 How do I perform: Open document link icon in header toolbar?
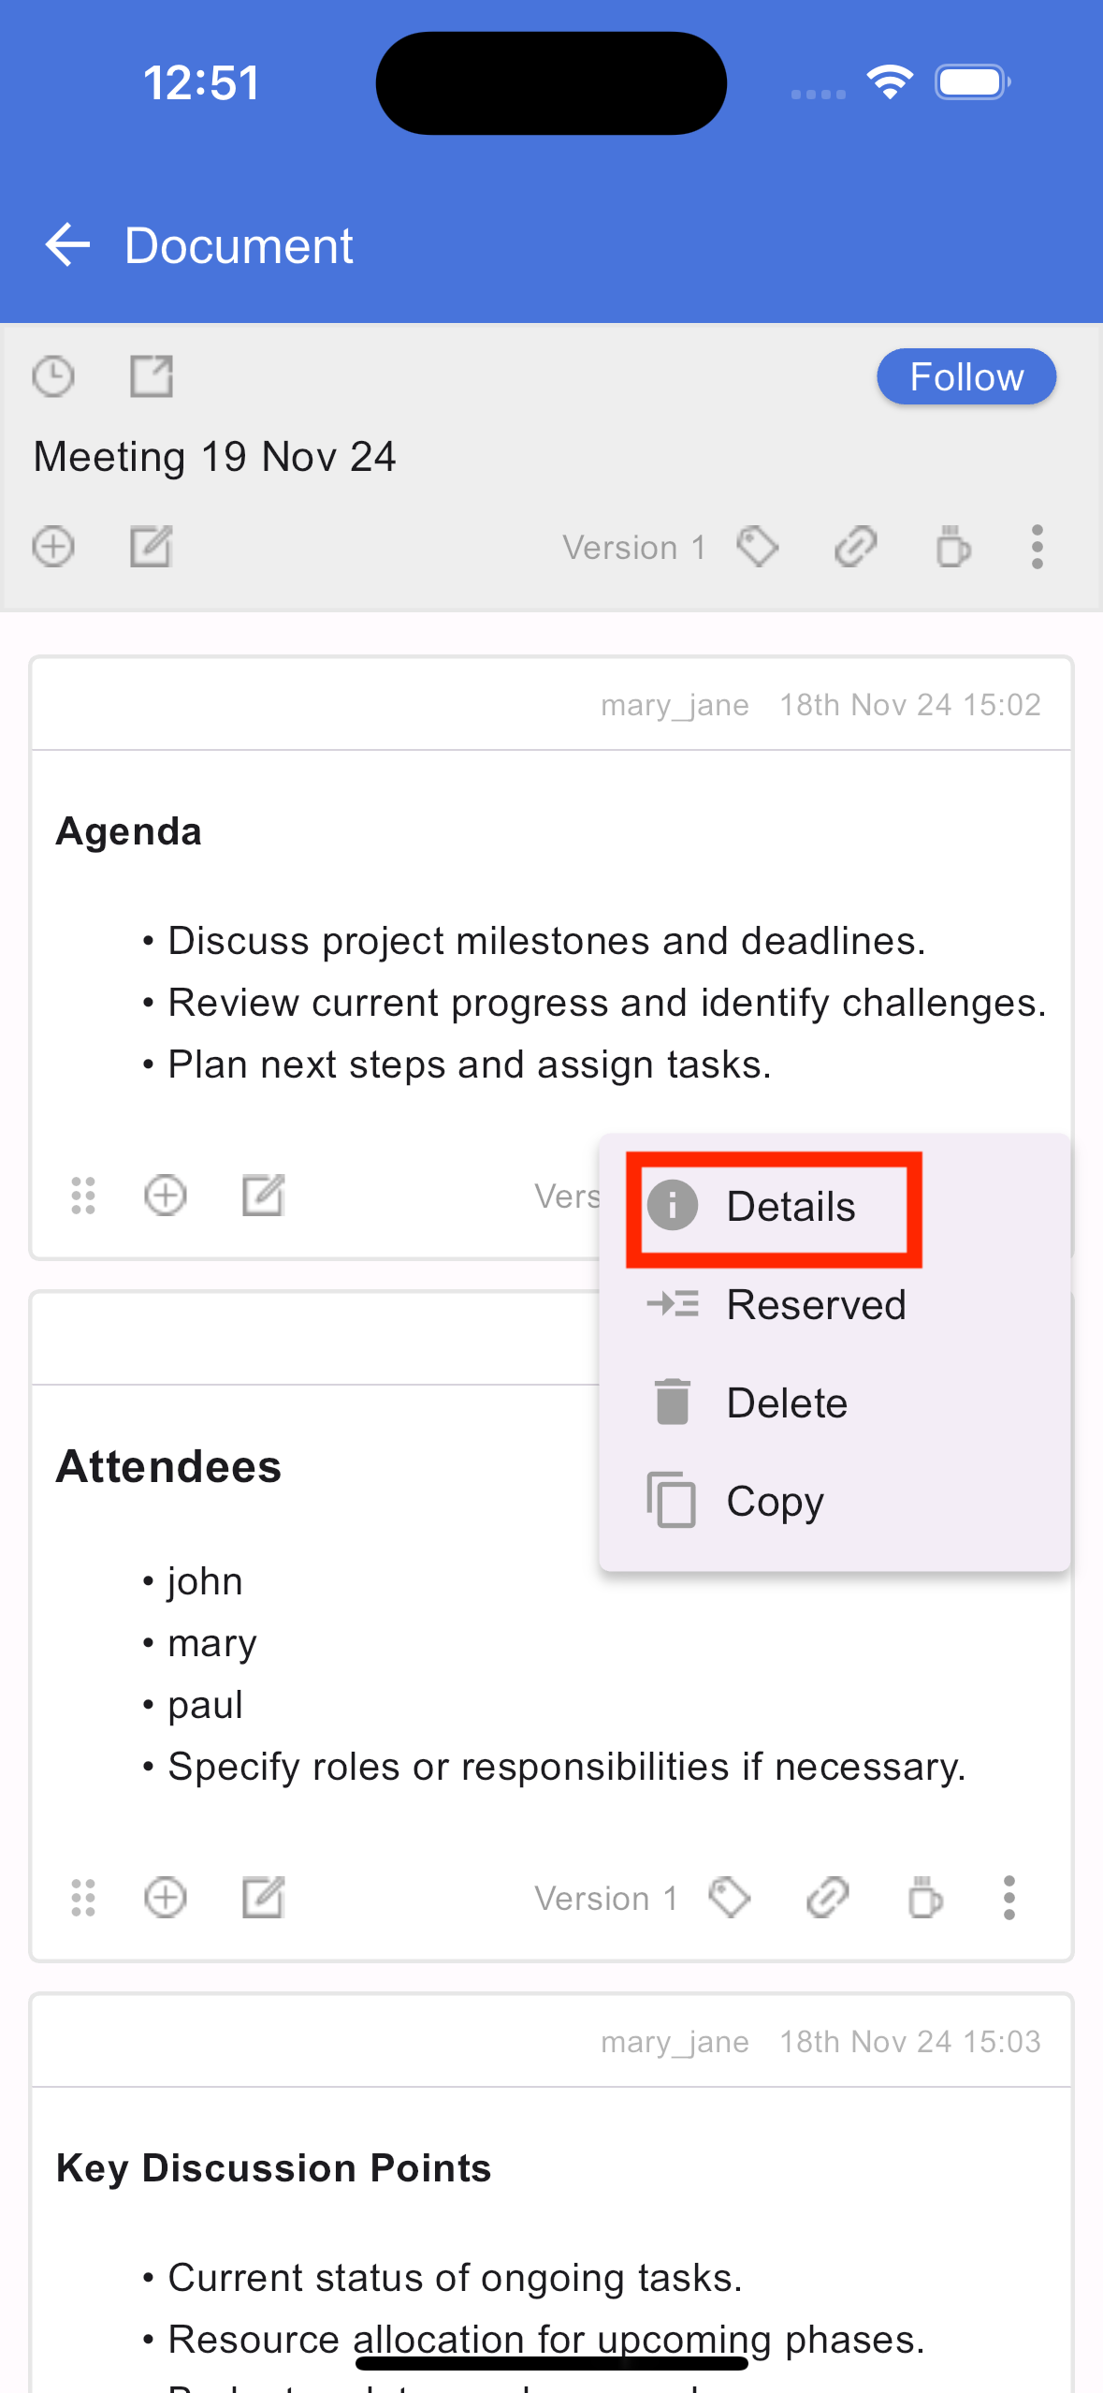click(855, 547)
